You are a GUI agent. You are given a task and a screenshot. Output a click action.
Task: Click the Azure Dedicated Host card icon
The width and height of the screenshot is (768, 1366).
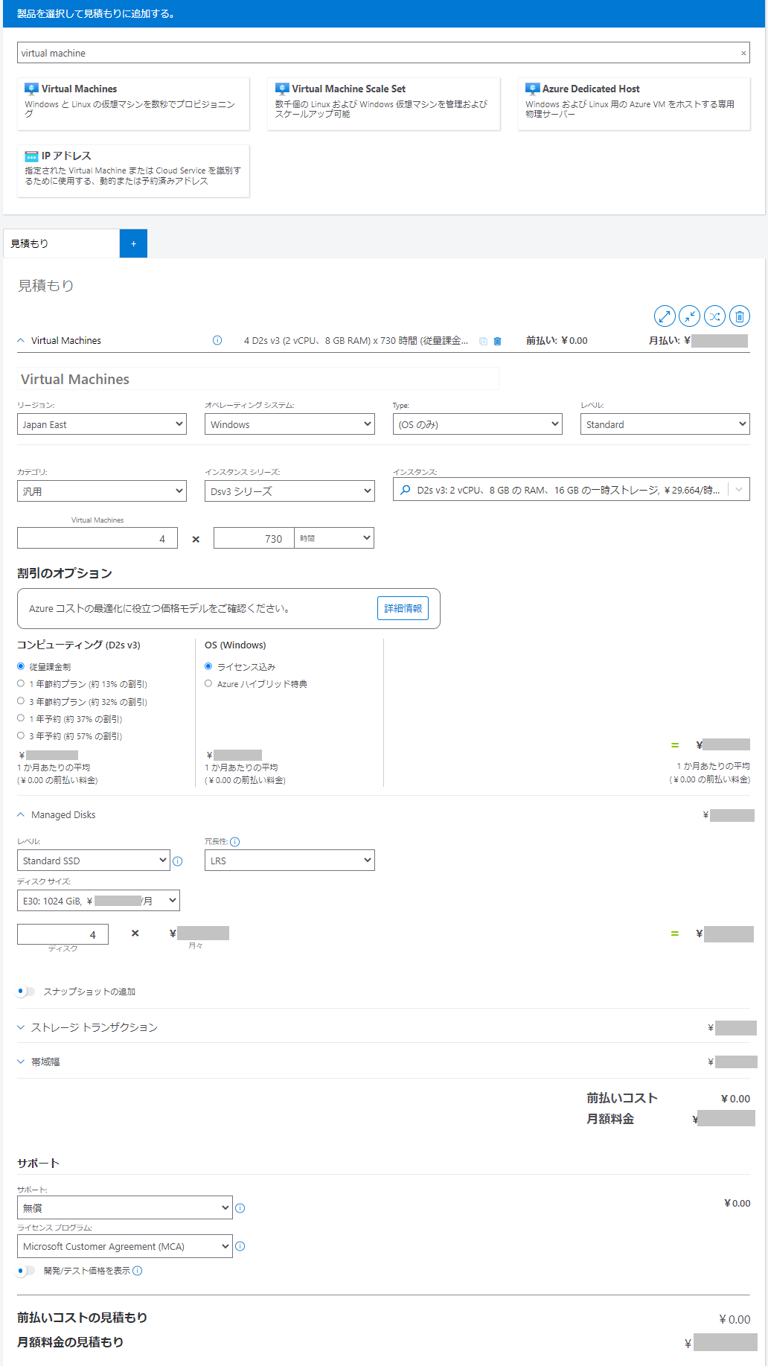pos(532,89)
